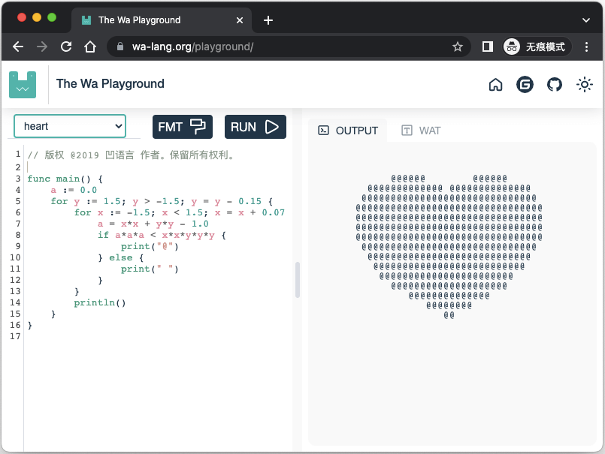Open the Gitee repository icon
605x454 pixels.
(x=525, y=85)
